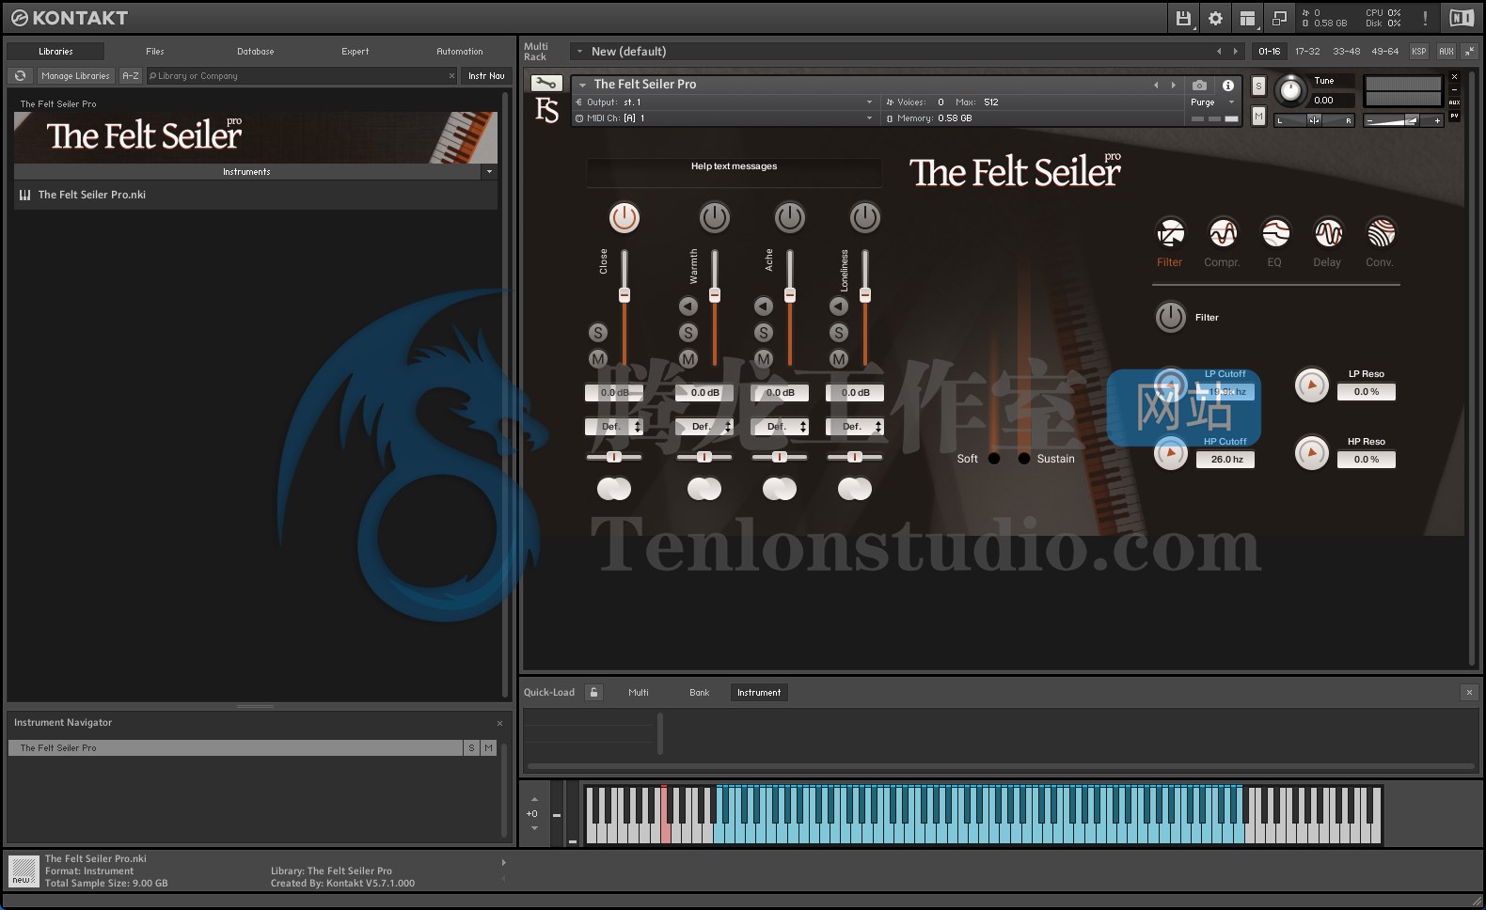1486x910 pixels.
Task: Switch to the Database tab
Action: pyautogui.click(x=256, y=52)
